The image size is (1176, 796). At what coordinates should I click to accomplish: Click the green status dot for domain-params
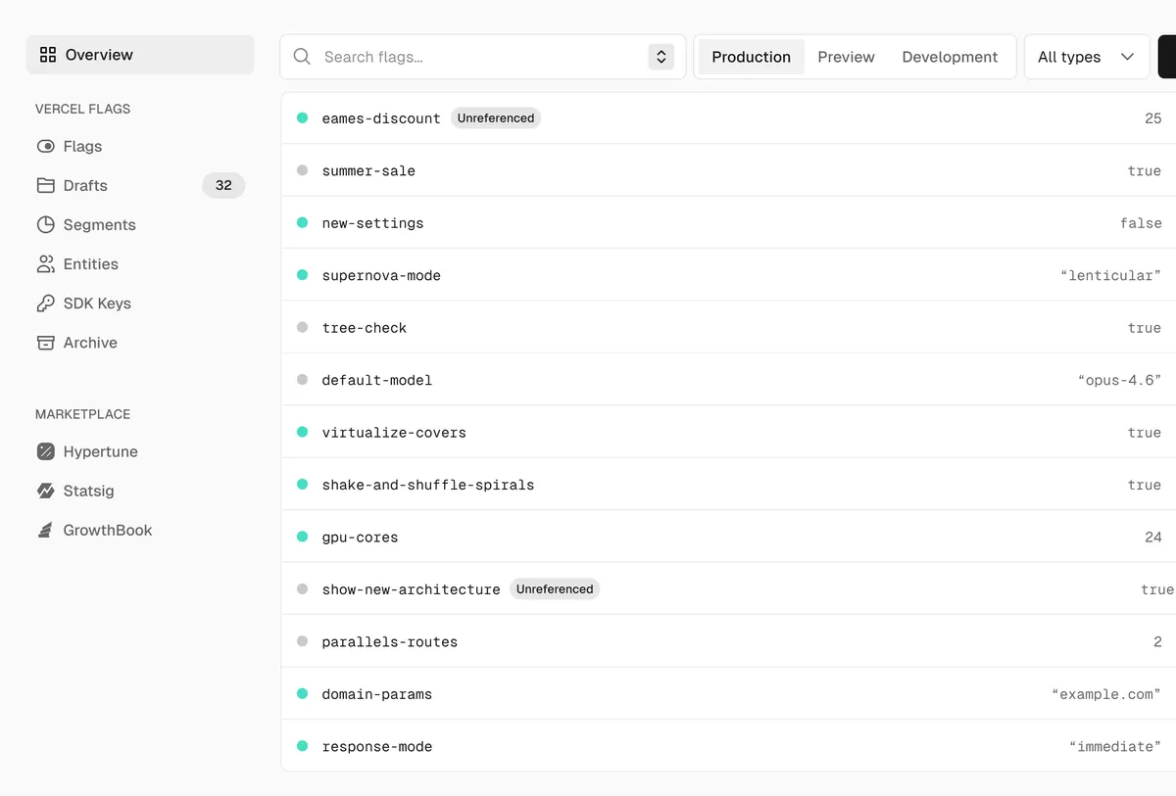(x=302, y=693)
